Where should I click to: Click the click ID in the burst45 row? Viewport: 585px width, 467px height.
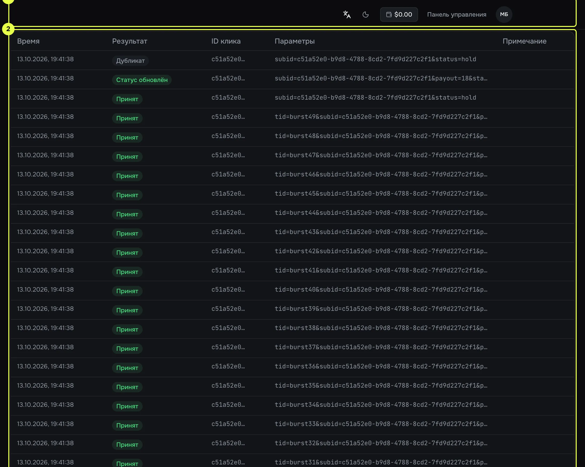point(228,194)
